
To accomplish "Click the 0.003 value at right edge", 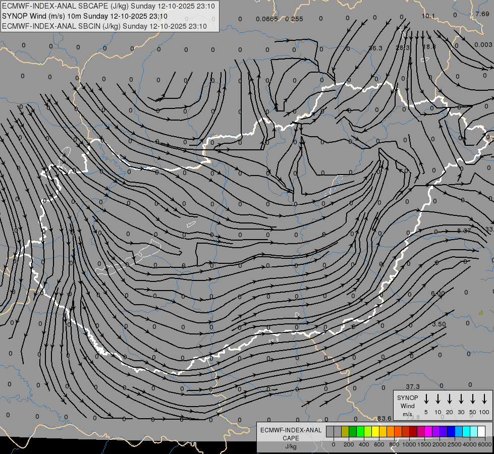I will point(483,45).
